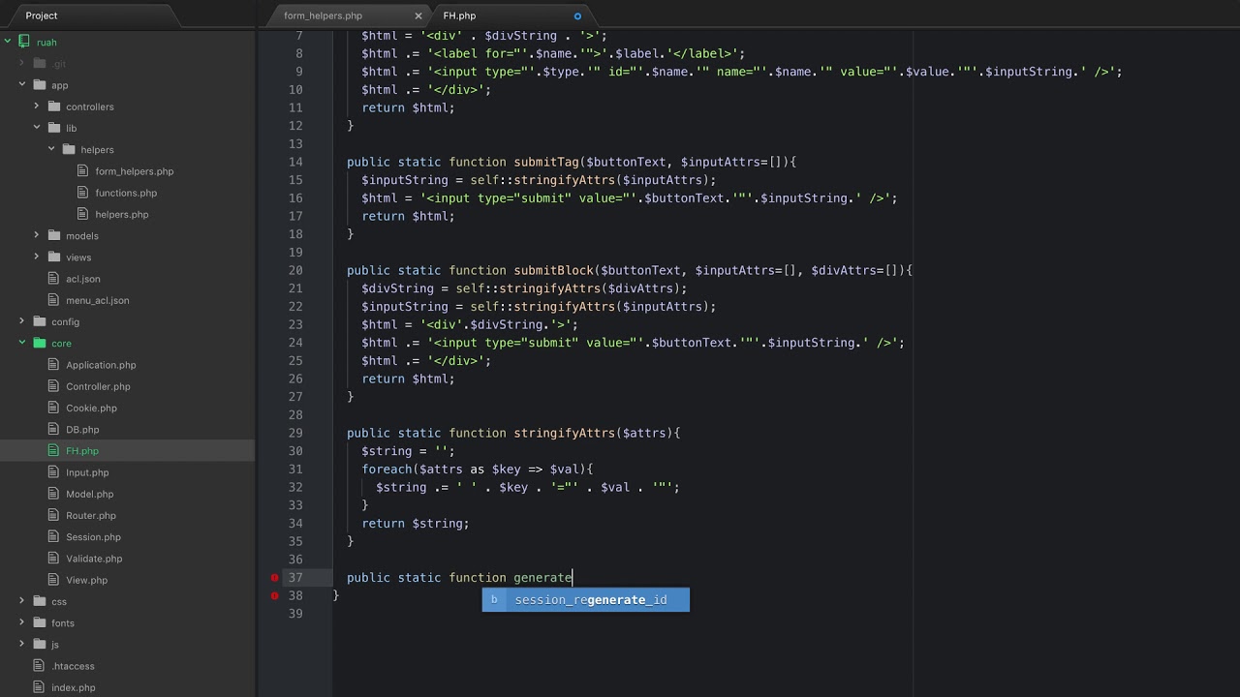Click the word generate on line 37
Image resolution: width=1240 pixels, height=697 pixels.
(x=542, y=578)
